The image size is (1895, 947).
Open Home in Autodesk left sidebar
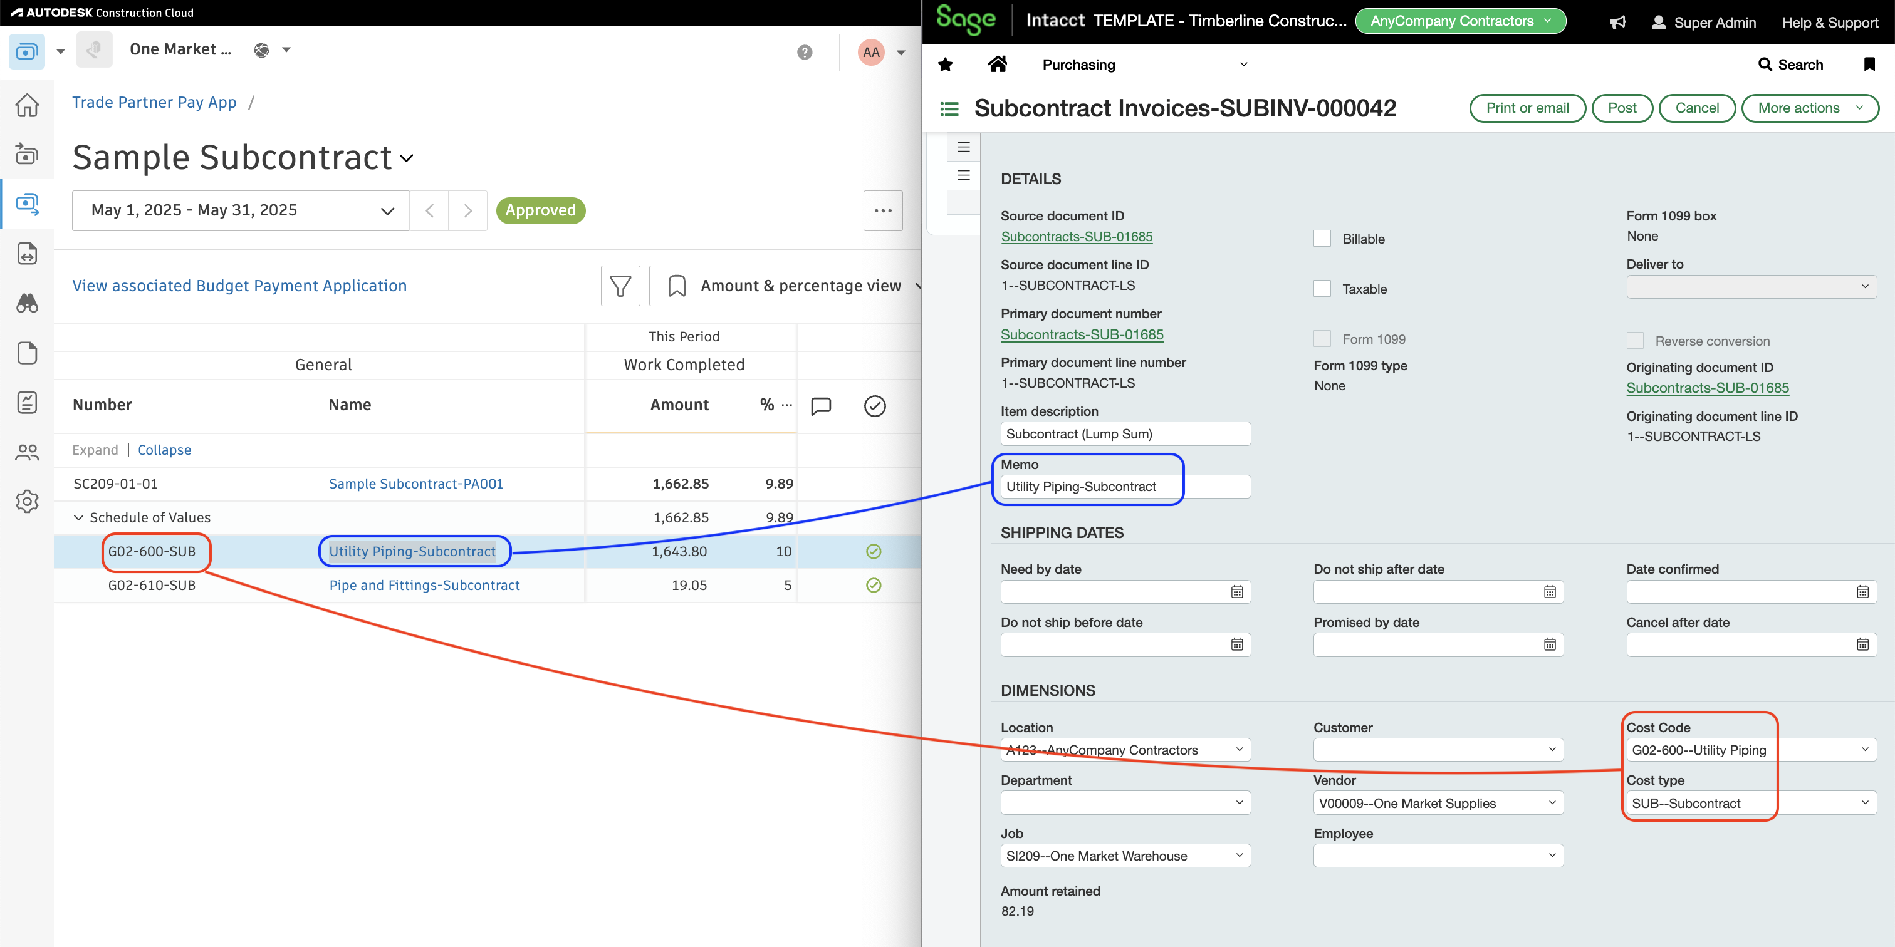[27, 105]
